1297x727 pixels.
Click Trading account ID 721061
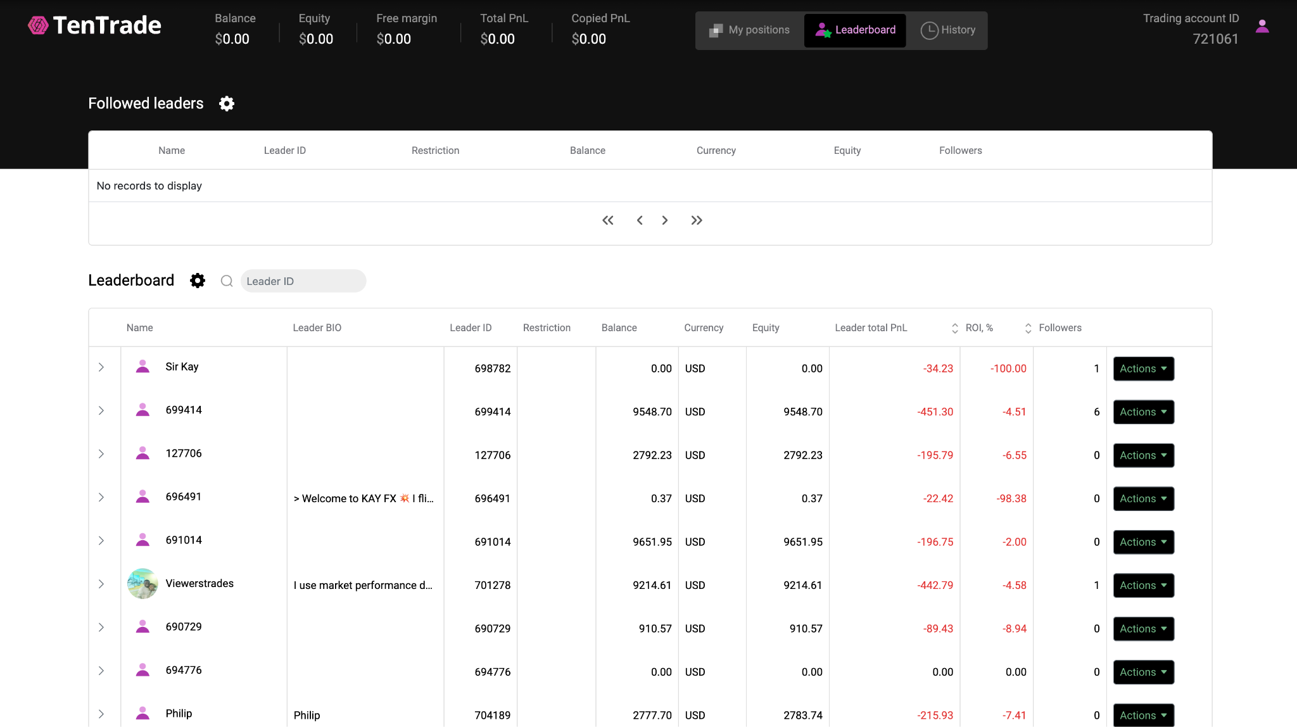coord(1191,29)
